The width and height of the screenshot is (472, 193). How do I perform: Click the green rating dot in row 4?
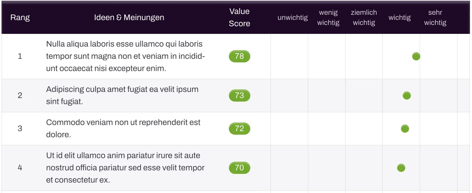pos(401,168)
